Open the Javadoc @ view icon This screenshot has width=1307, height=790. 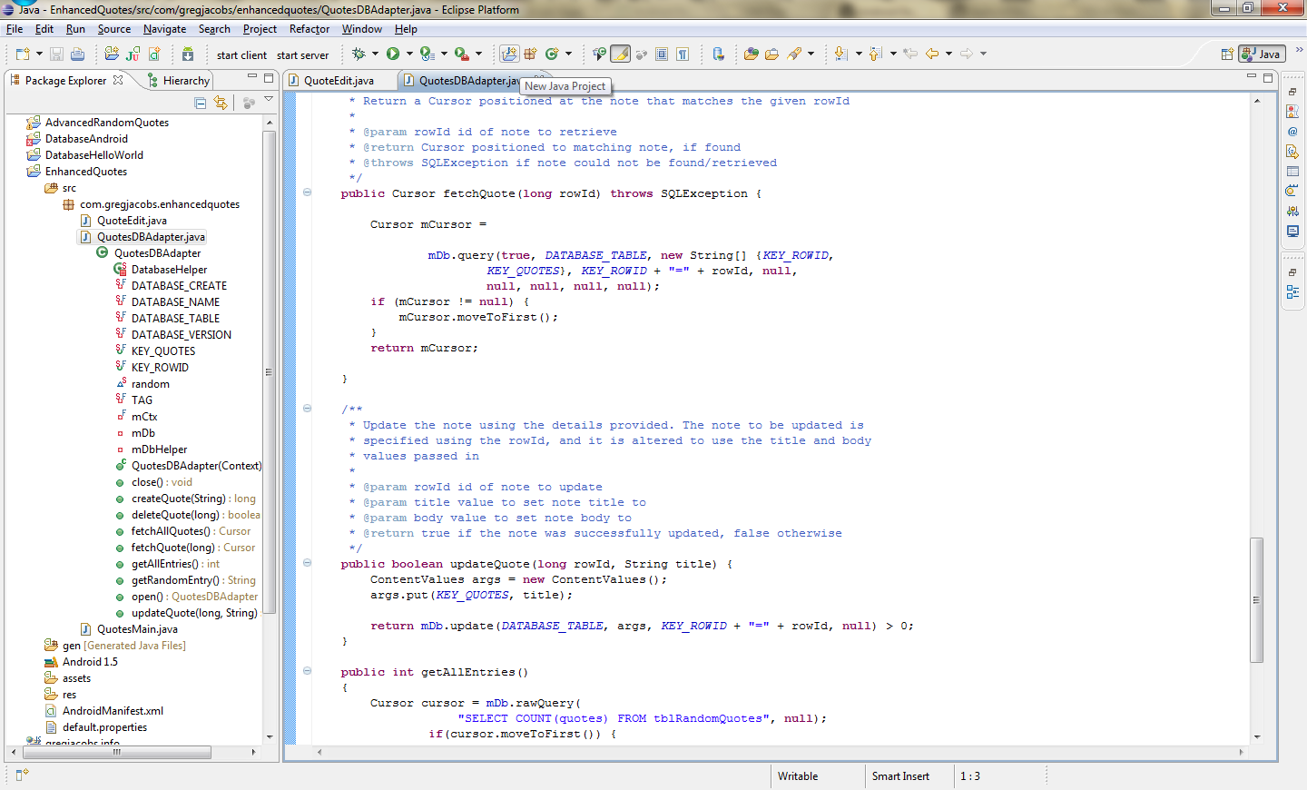coord(1292,132)
